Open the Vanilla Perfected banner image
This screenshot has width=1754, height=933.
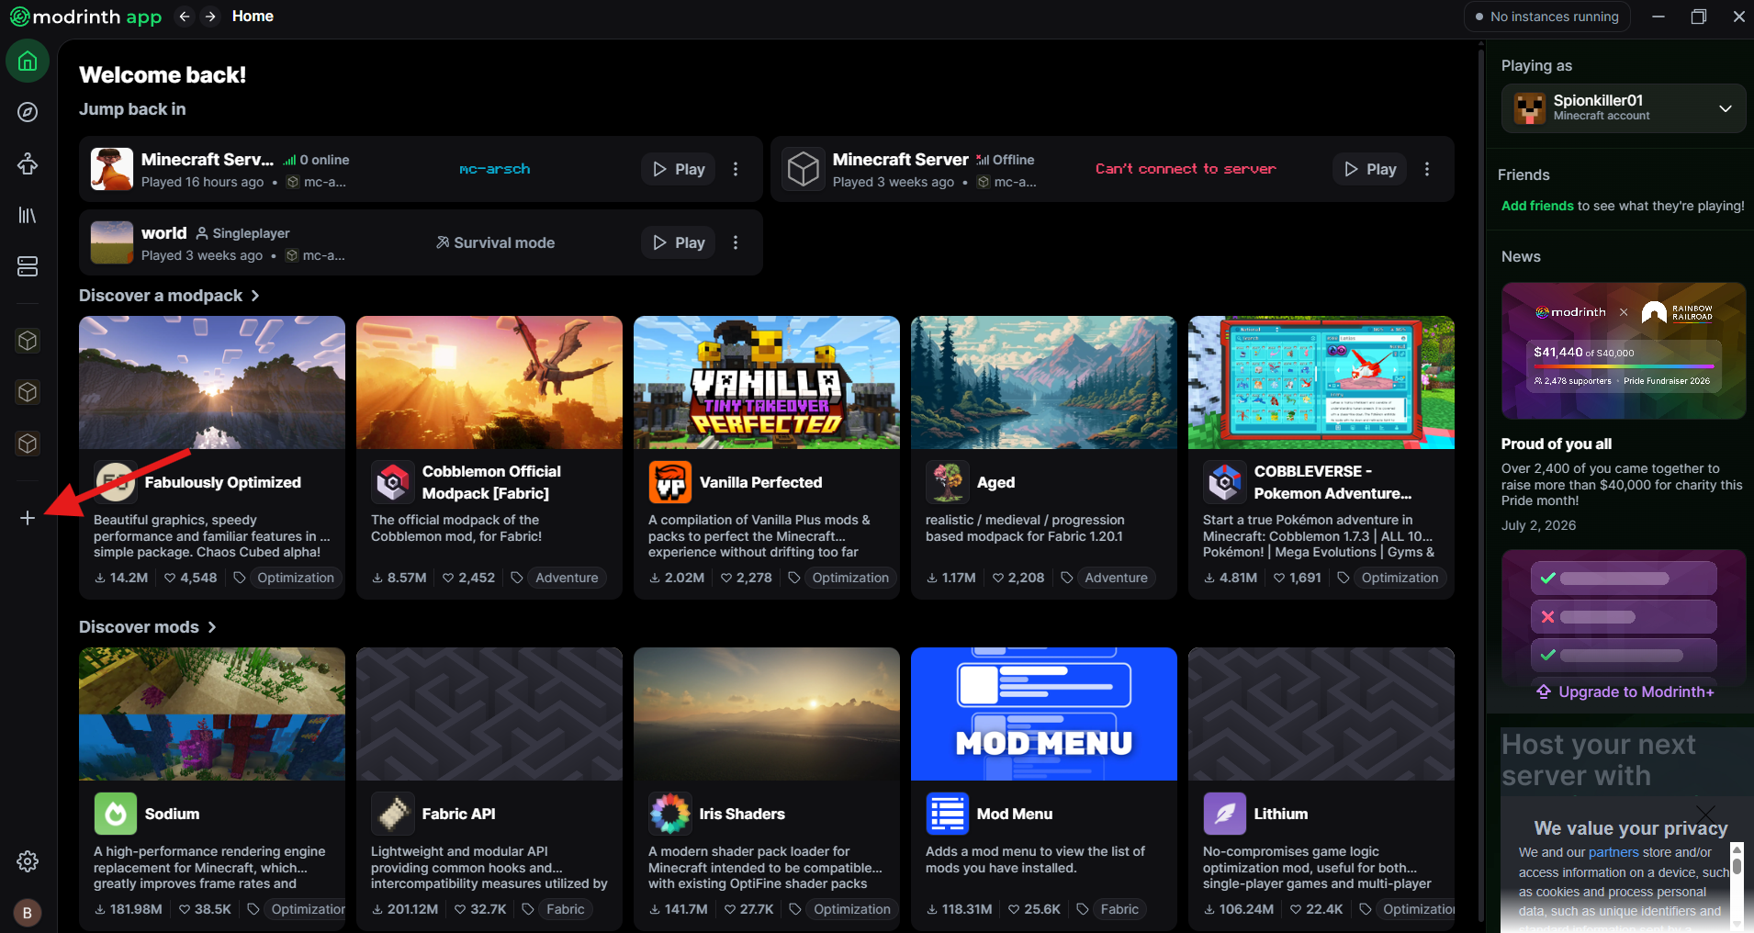coord(767,383)
